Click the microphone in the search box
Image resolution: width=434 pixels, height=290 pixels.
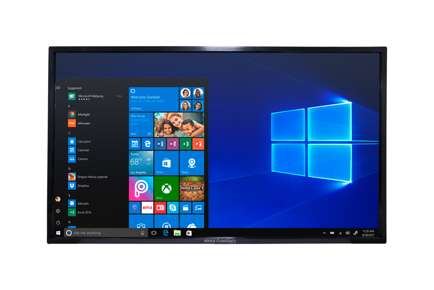142,233
